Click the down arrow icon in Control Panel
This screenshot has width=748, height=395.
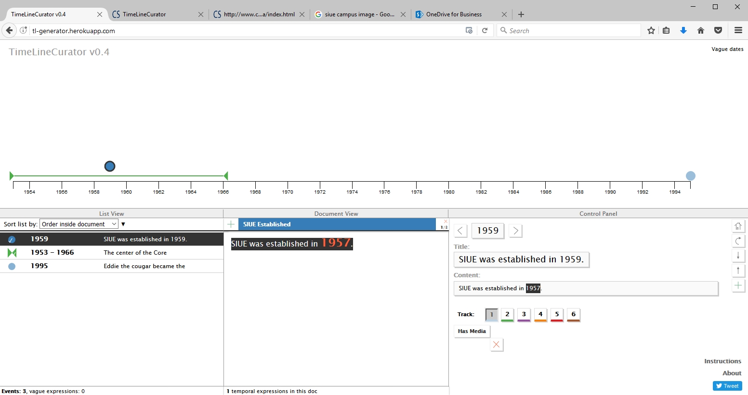coord(738,256)
